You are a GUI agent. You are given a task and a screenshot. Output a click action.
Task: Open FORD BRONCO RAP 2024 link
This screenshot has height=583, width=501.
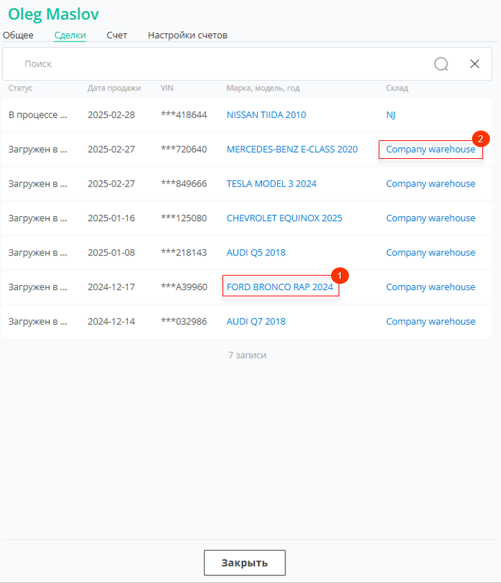(x=280, y=287)
